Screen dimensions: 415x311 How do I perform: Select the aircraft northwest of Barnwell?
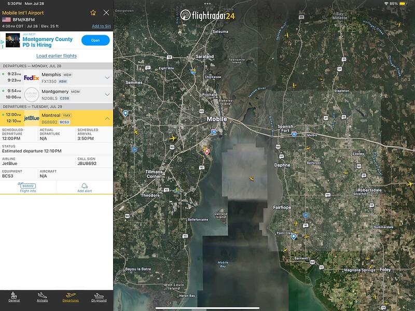point(285,250)
